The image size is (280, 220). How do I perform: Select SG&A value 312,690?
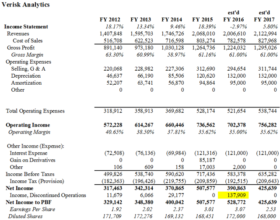click(x=206, y=69)
